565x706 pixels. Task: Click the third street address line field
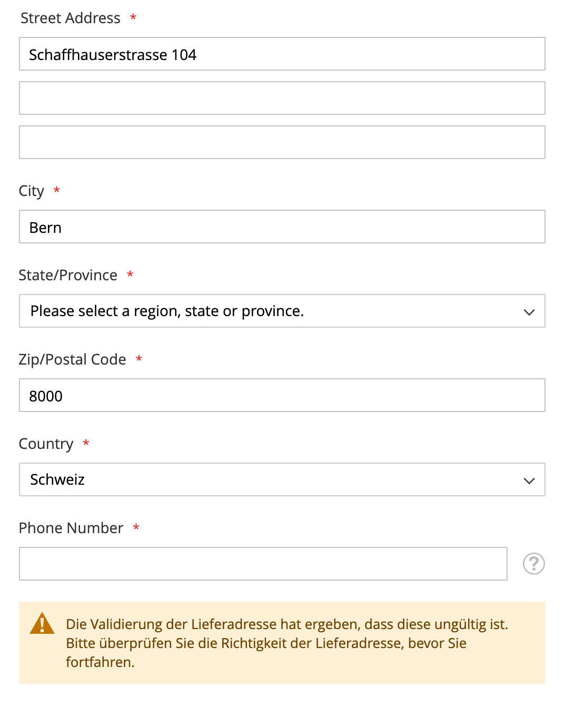tap(282, 142)
